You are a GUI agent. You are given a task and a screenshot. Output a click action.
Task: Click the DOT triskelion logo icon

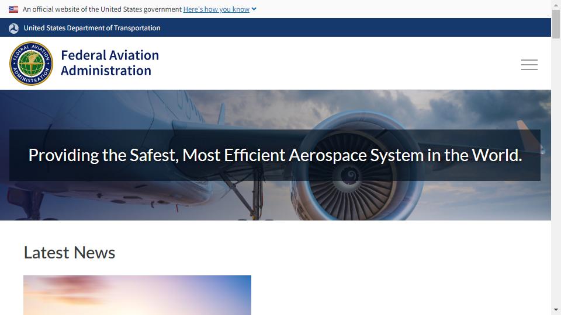[13, 28]
